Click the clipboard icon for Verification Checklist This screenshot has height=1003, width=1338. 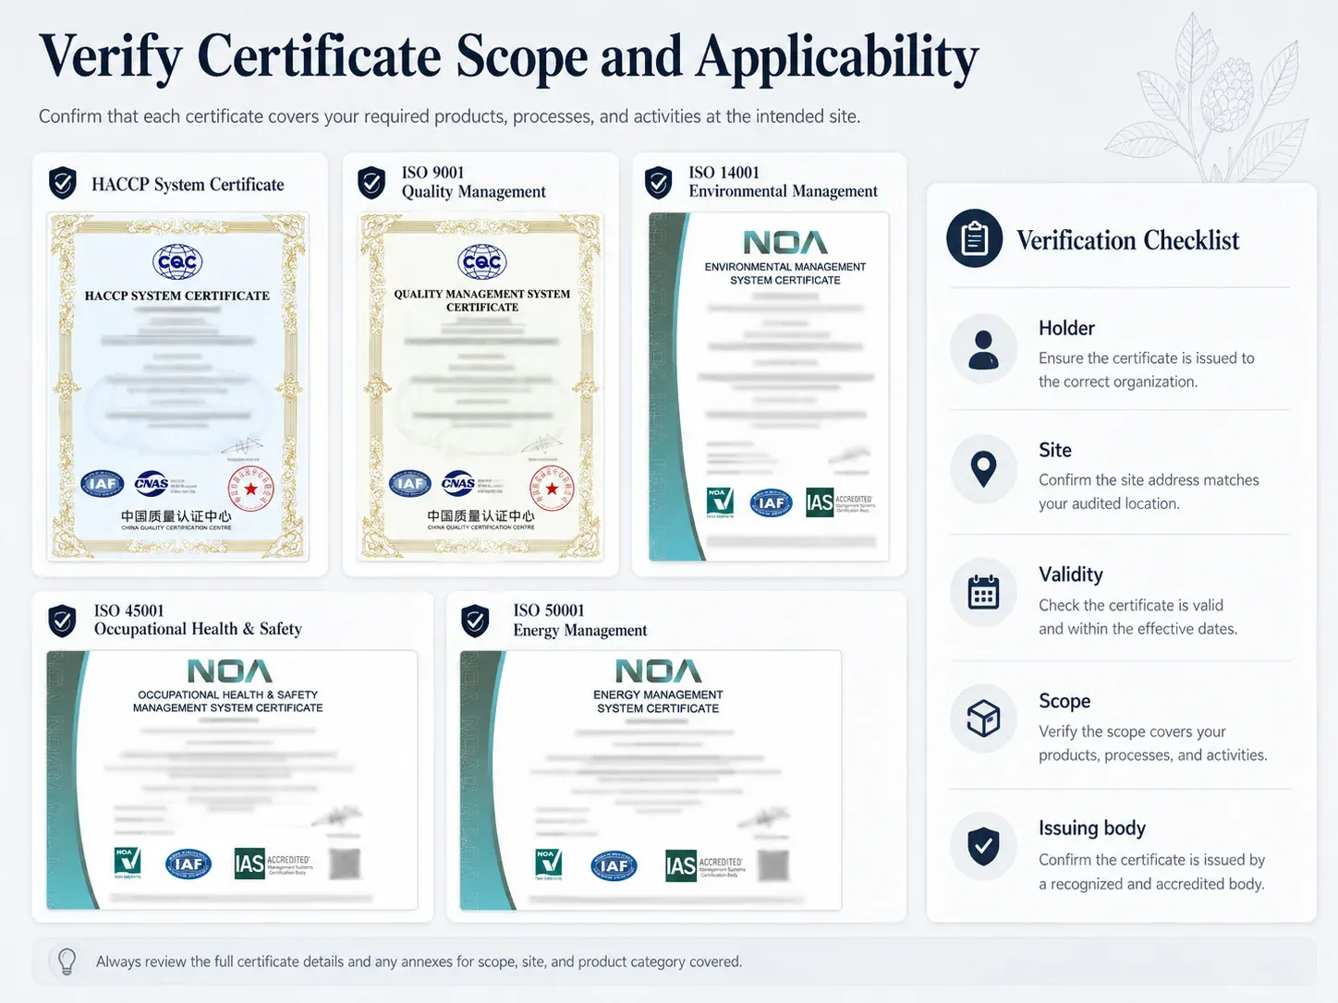pyautogui.click(x=974, y=238)
